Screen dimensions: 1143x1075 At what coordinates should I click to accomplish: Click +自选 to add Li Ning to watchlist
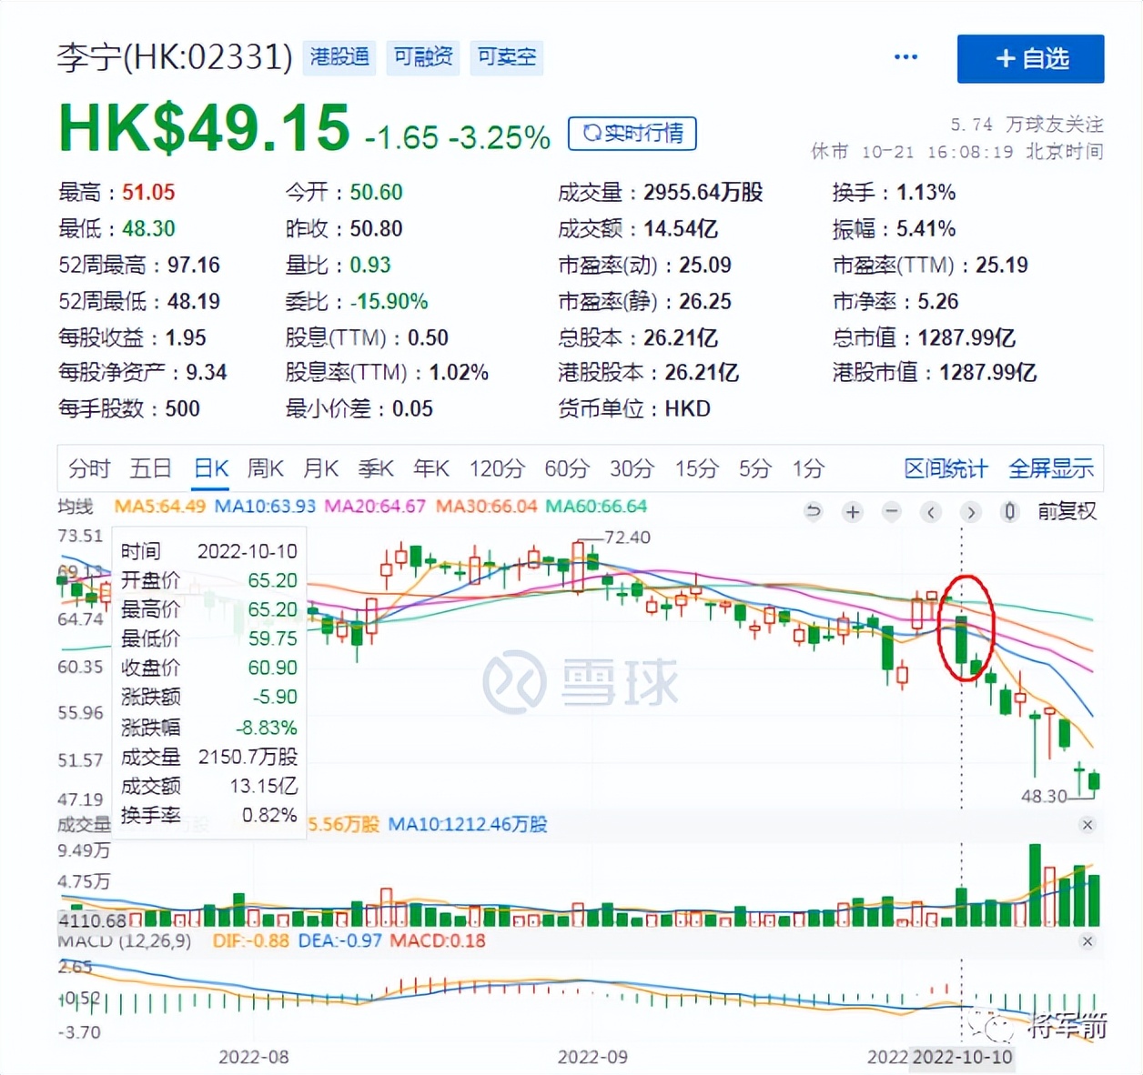(1030, 58)
